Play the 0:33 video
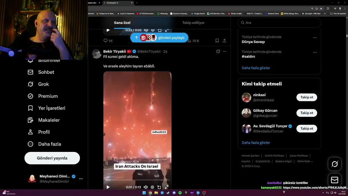This screenshot has width=348, height=196. point(108,30)
